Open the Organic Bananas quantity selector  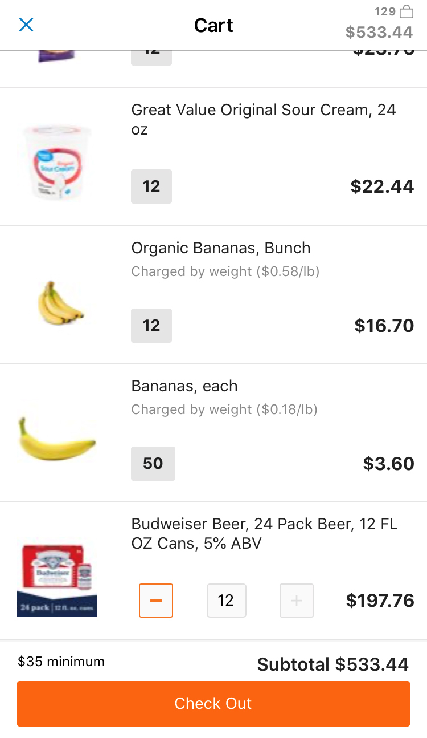pyautogui.click(x=151, y=326)
